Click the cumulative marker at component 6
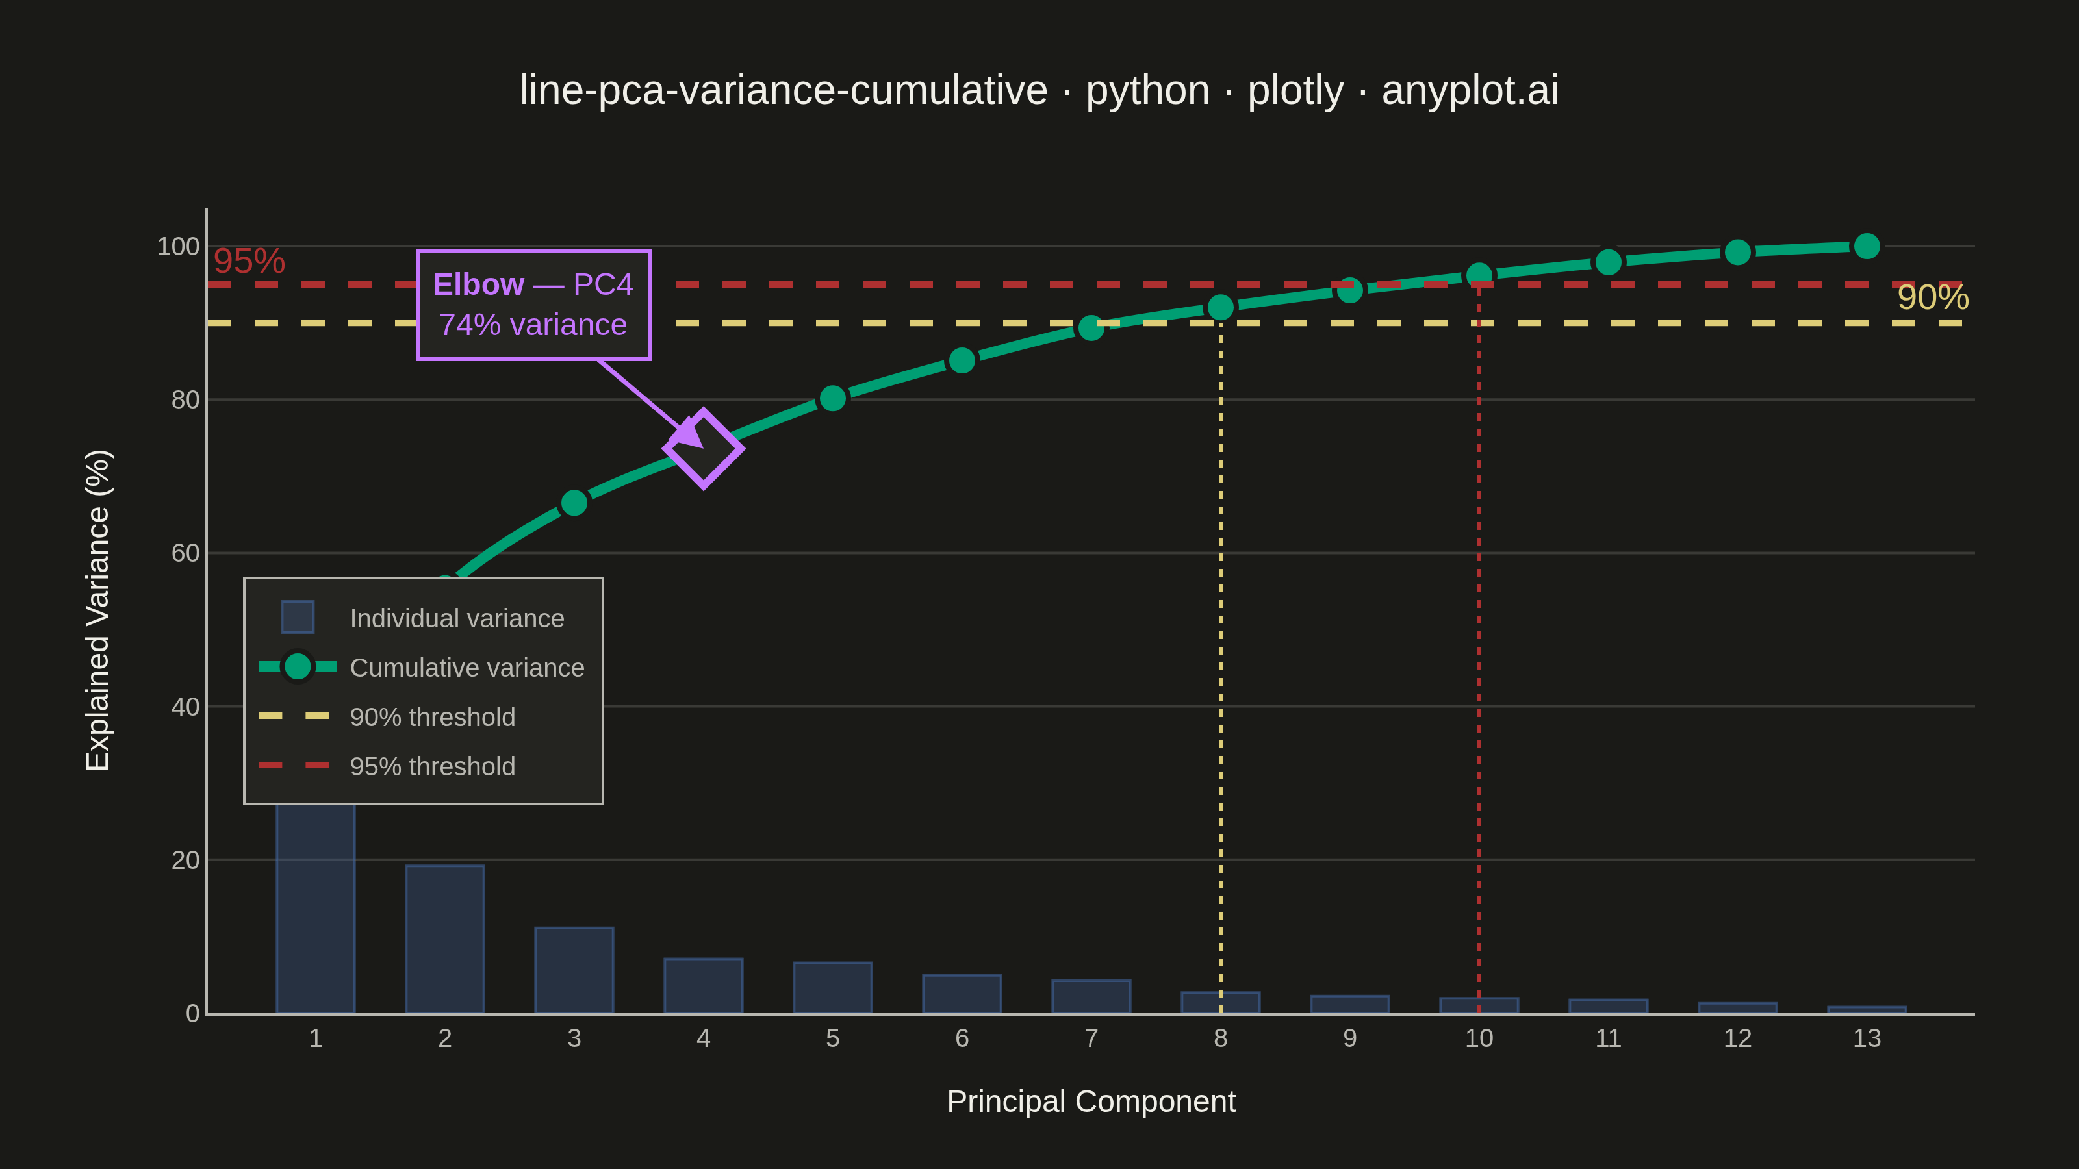2079x1169 pixels. click(962, 360)
